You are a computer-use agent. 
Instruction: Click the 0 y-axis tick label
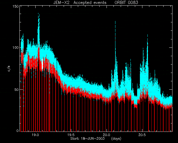point(18,130)
